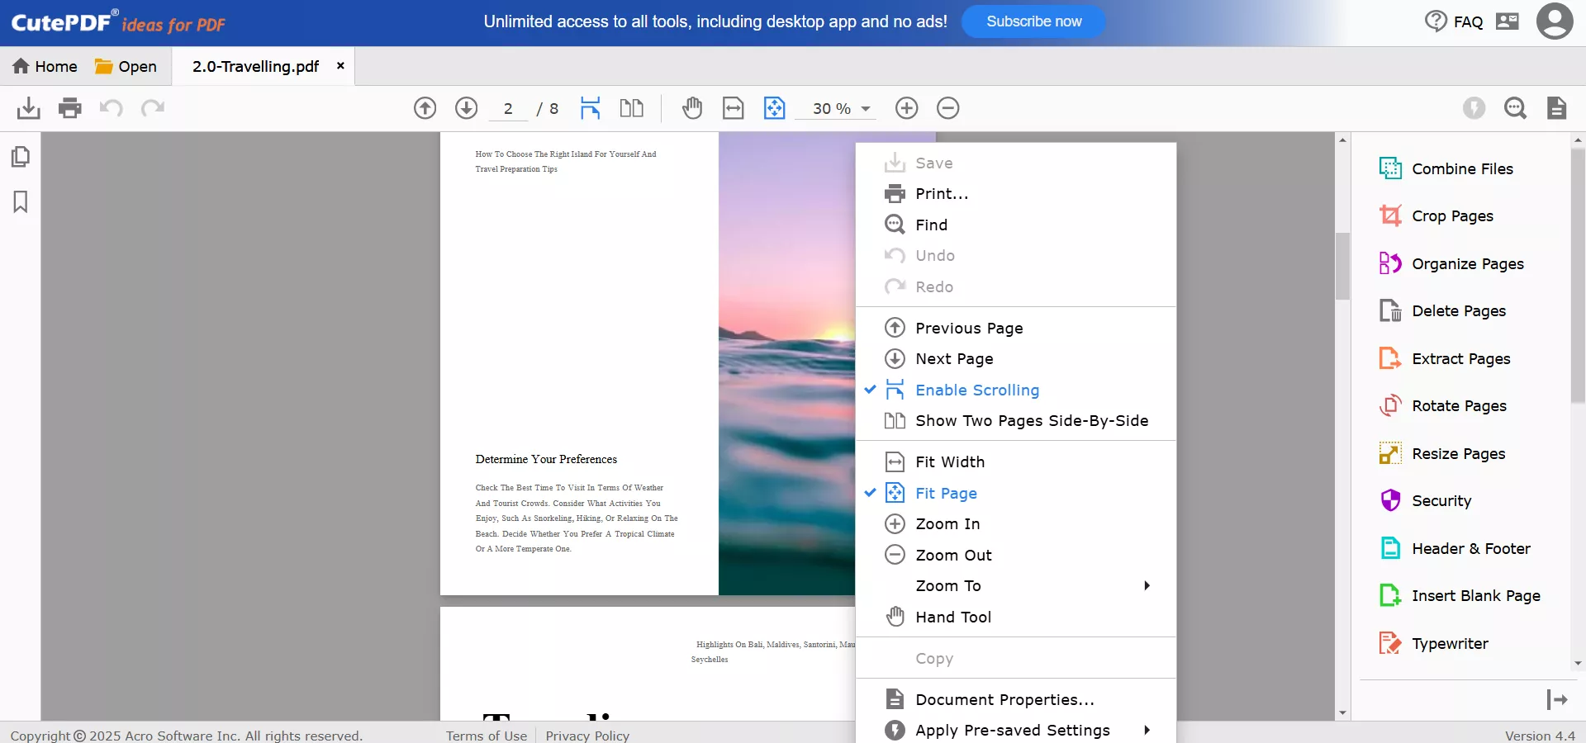The image size is (1586, 743).
Task: Select the Rotate Pages tool
Action: [x=1459, y=405]
